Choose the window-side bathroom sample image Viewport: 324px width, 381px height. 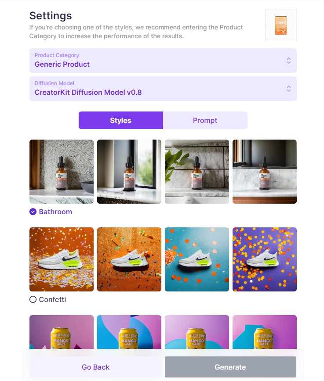point(129,172)
